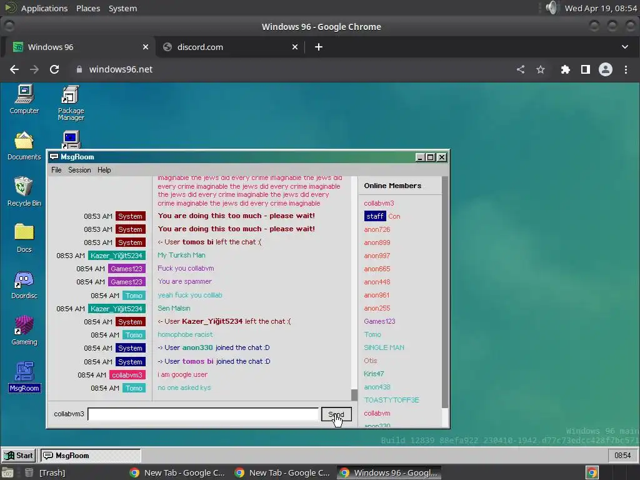Open Chrome three-dot menu

626,69
